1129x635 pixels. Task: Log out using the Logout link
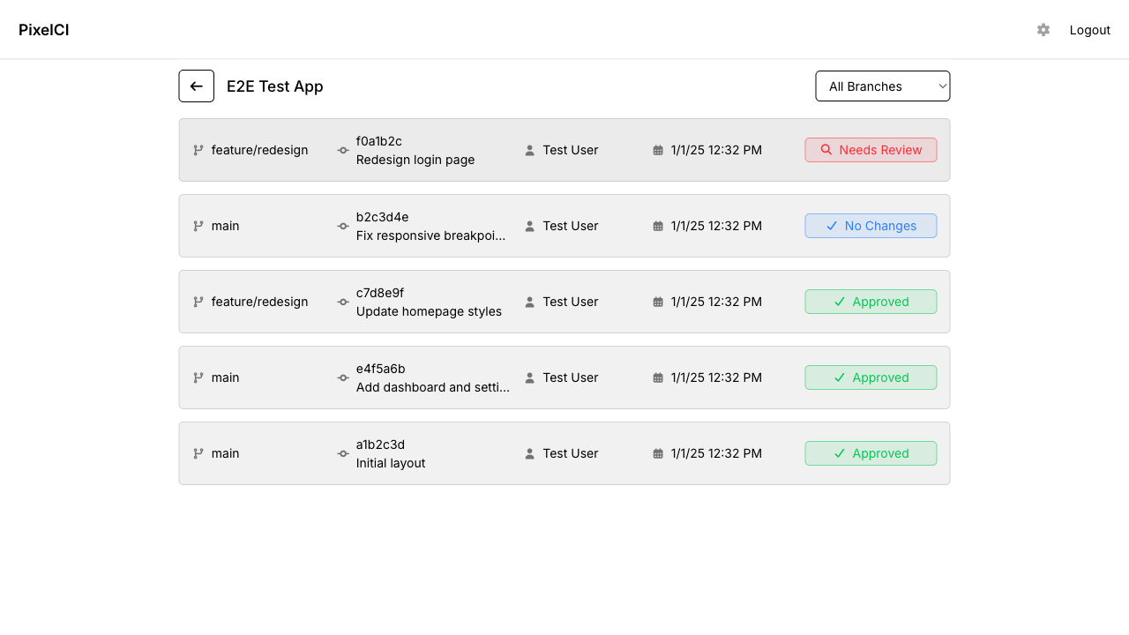[1089, 30]
